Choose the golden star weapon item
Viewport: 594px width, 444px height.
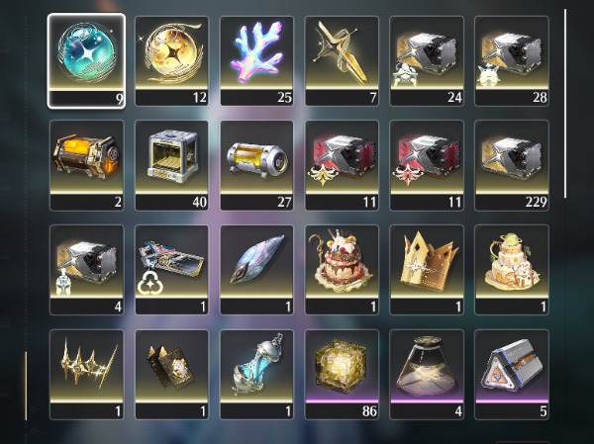pos(342,61)
